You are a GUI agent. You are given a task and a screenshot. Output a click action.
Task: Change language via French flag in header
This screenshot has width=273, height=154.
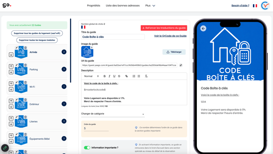[x=255, y=6]
